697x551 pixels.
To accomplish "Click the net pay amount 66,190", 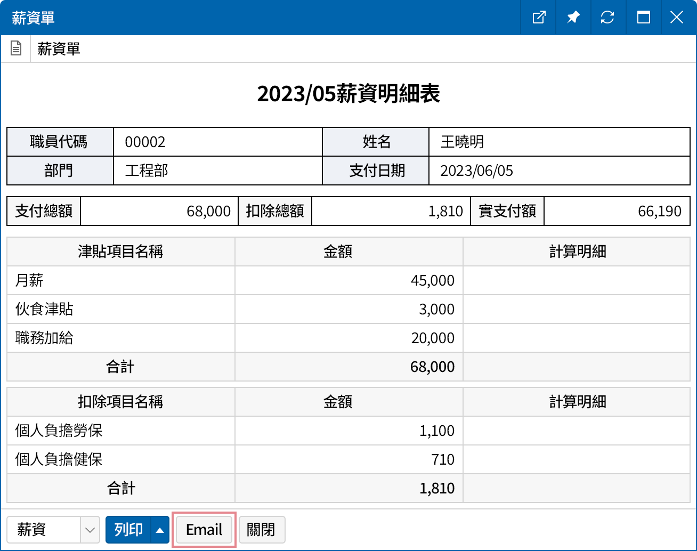I will pyautogui.click(x=659, y=211).
